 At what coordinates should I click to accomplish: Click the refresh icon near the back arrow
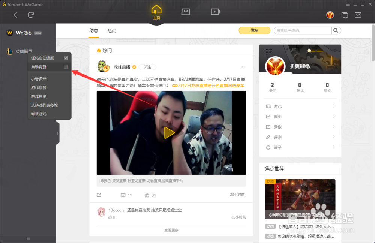(x=31, y=15)
